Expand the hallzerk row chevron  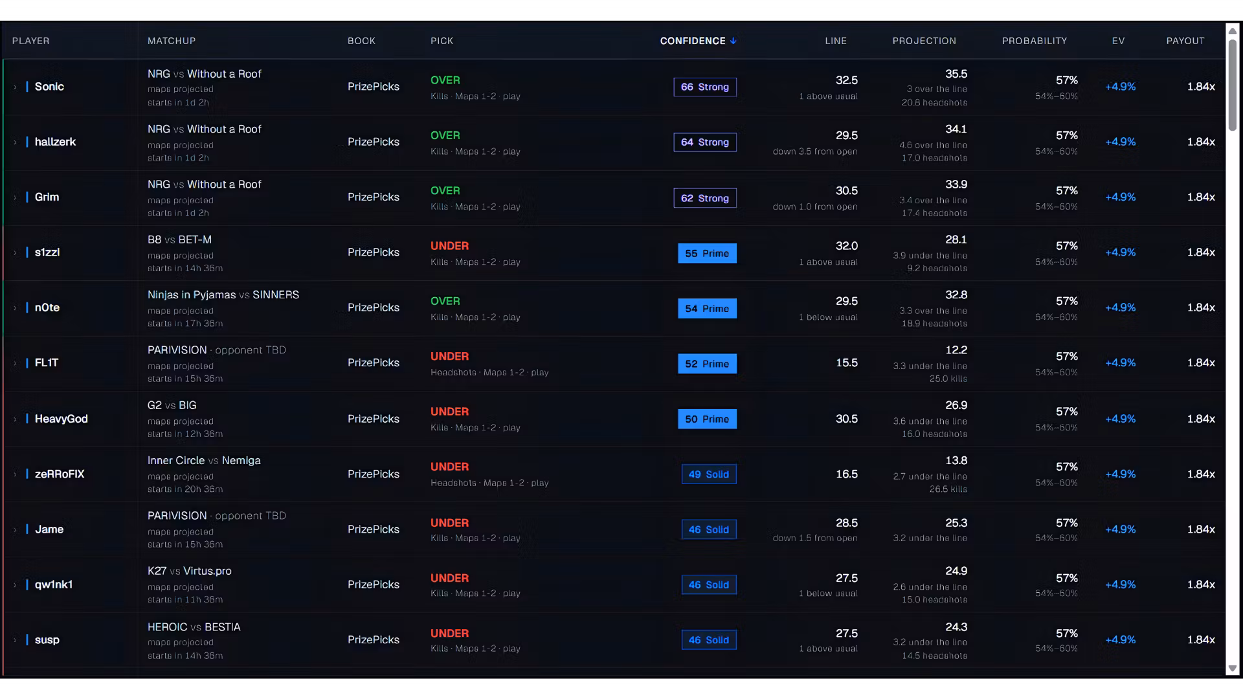(15, 142)
